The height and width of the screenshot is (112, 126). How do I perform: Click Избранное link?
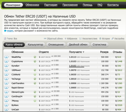tap(72, 38)
